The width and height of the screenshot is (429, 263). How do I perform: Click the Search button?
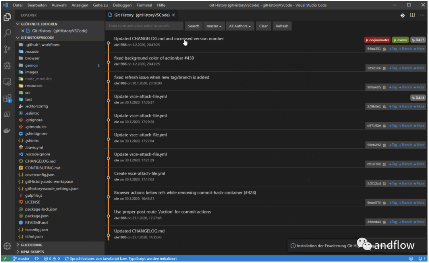tap(193, 26)
